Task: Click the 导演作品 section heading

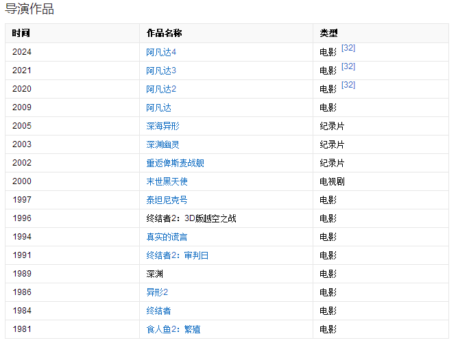Action: (29, 9)
